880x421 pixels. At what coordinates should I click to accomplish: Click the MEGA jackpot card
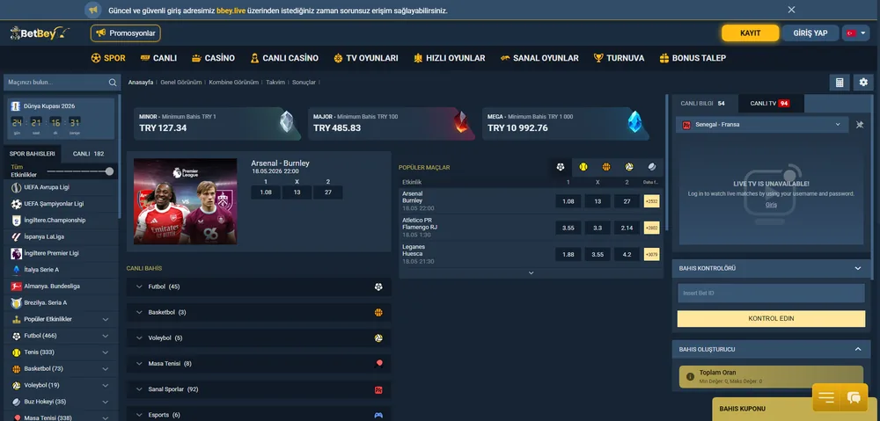[566, 123]
